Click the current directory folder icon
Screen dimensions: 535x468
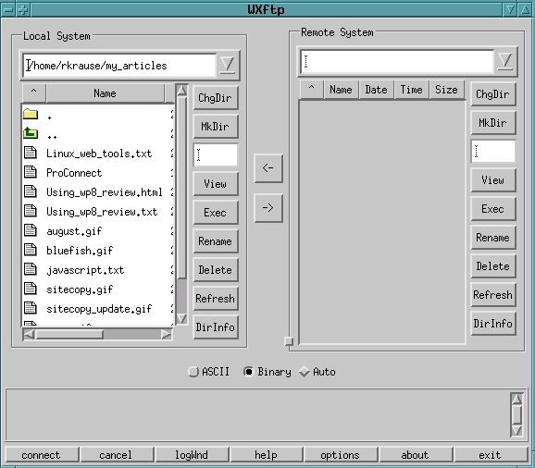point(31,114)
